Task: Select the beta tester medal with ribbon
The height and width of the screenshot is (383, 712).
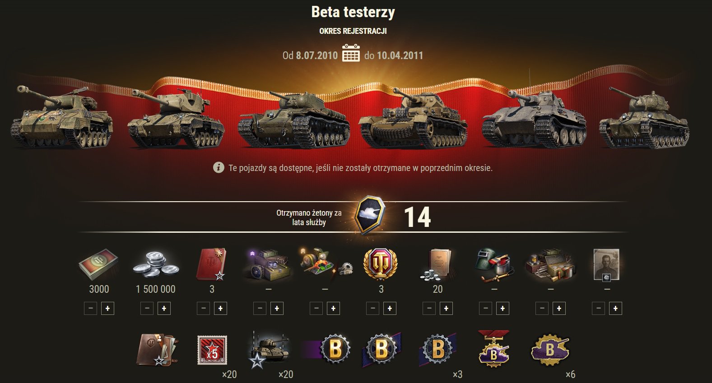Action: tap(493, 349)
